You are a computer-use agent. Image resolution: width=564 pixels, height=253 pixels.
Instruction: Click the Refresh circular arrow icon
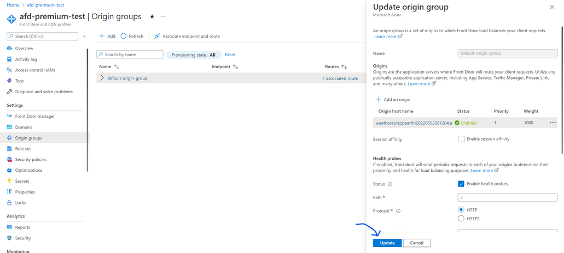(x=124, y=36)
